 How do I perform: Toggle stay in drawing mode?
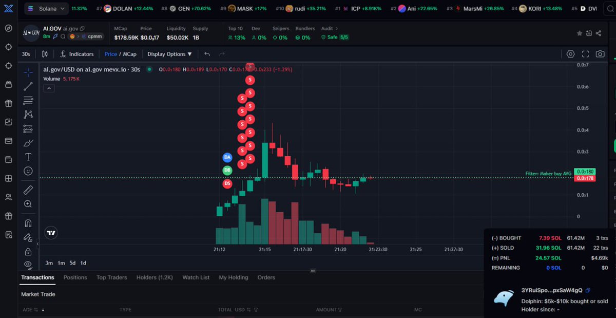coord(28,237)
